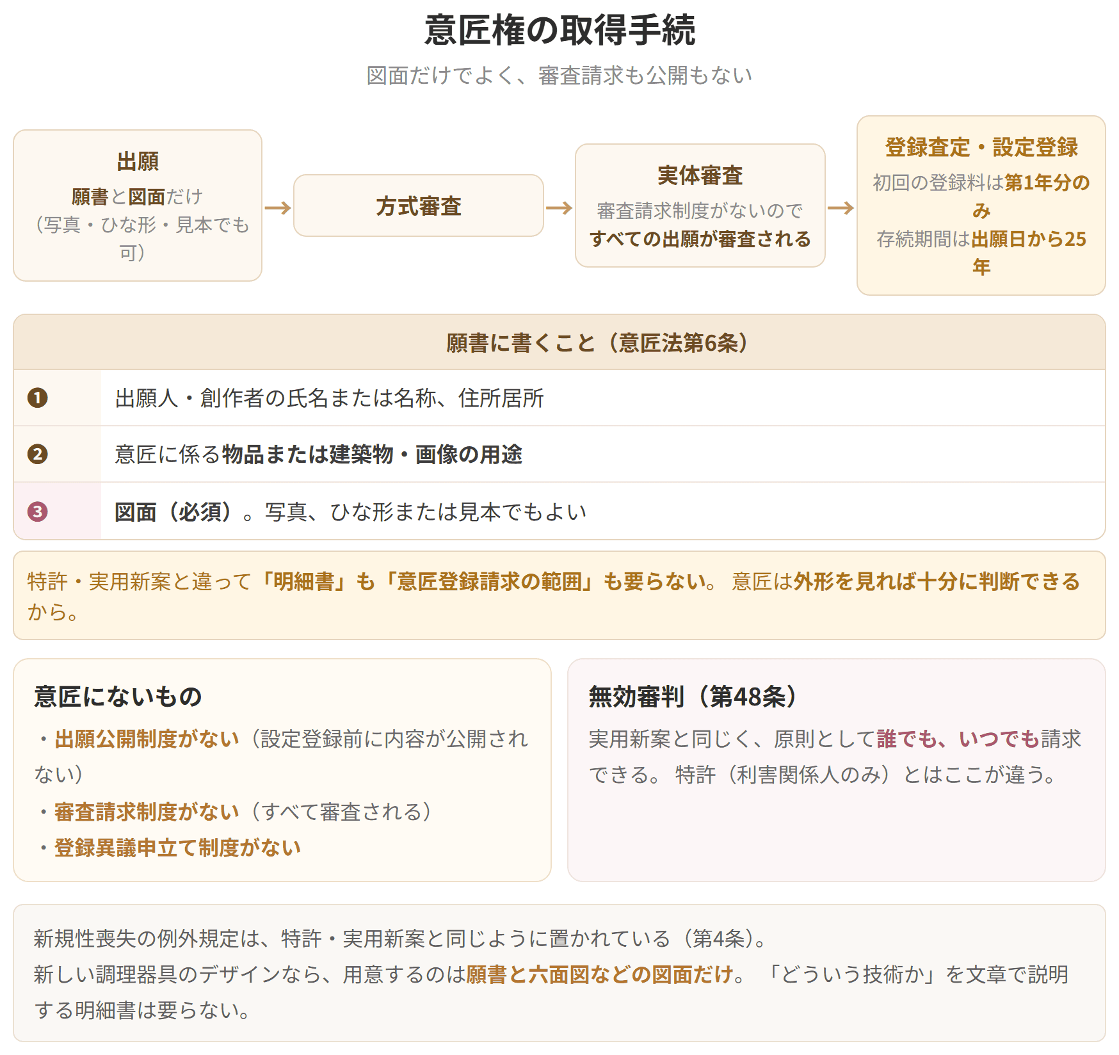The width and height of the screenshot is (1119, 1055).
Task: Select the pink number 3 badge
Action: click(38, 511)
